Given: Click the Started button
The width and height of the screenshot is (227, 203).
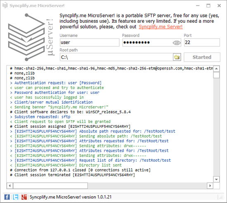Looking at the screenshot, I should [x=202, y=57].
